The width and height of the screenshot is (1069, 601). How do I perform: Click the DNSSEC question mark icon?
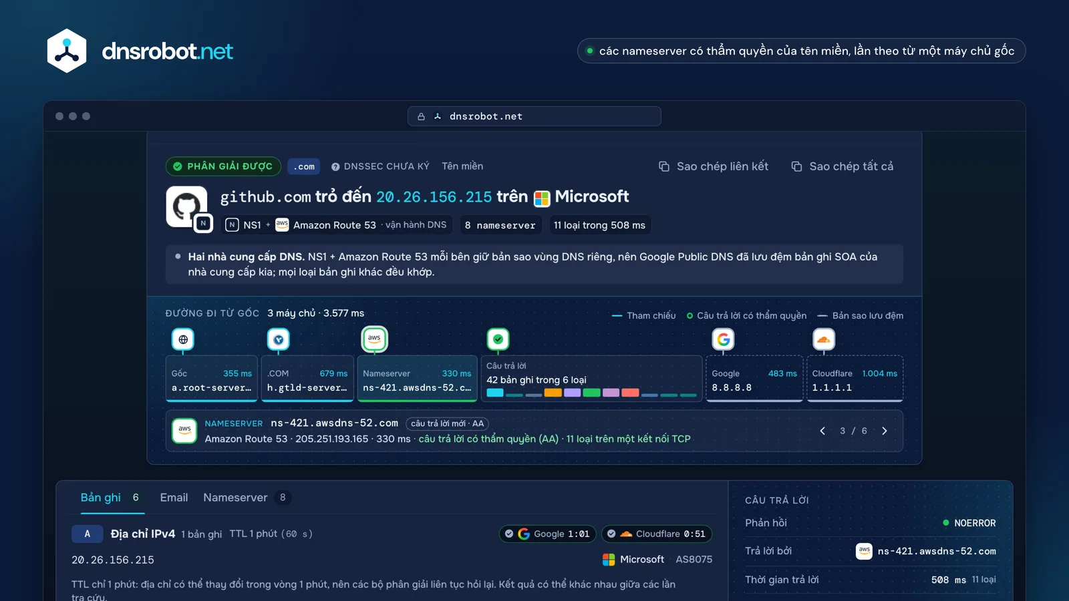335,167
